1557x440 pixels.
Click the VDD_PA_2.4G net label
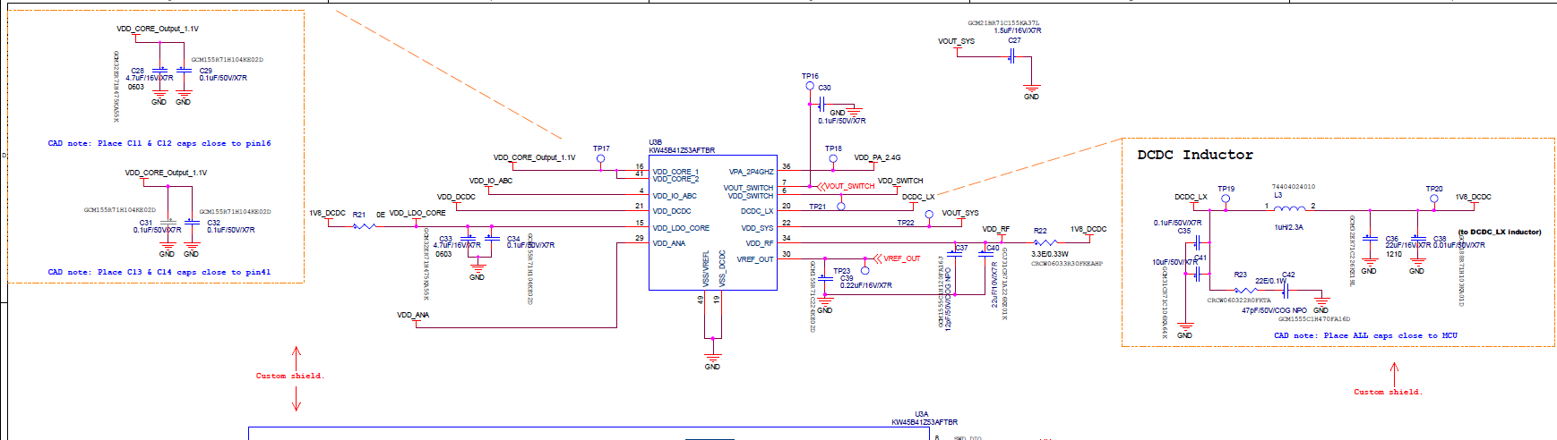coord(877,157)
